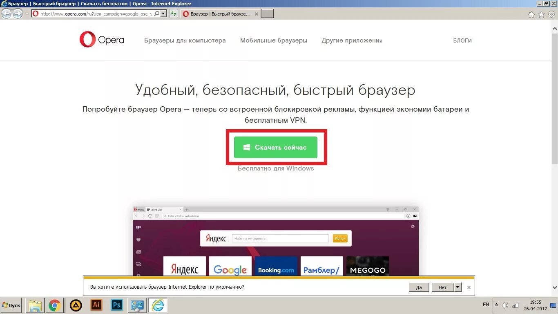
Task: Launch Adobe Photoshop from taskbar
Action: tap(117, 305)
